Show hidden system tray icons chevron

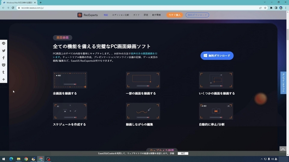tap(262, 159)
